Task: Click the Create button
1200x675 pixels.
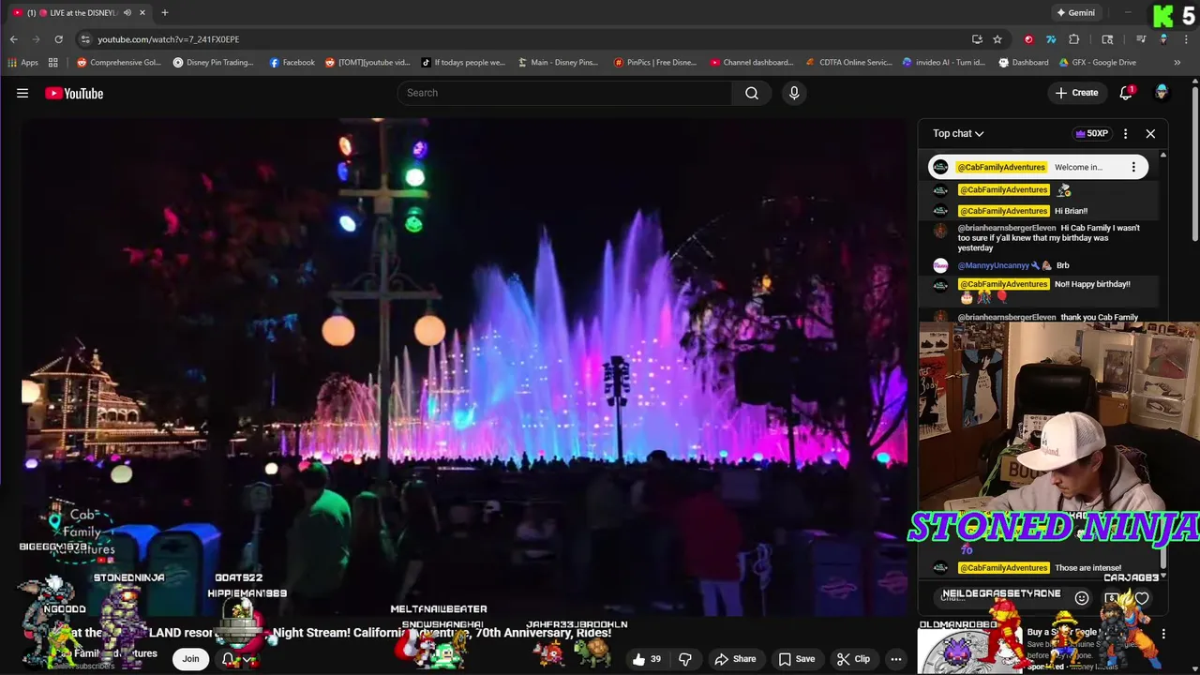Action: (x=1076, y=93)
